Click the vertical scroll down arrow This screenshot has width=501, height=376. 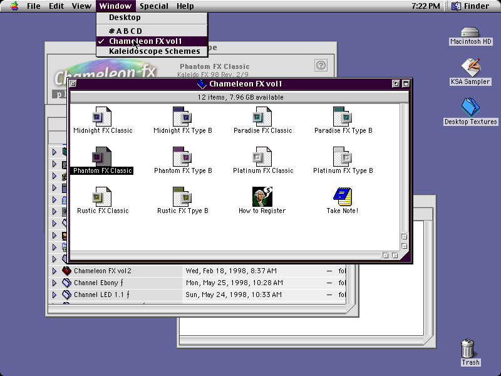[404, 246]
